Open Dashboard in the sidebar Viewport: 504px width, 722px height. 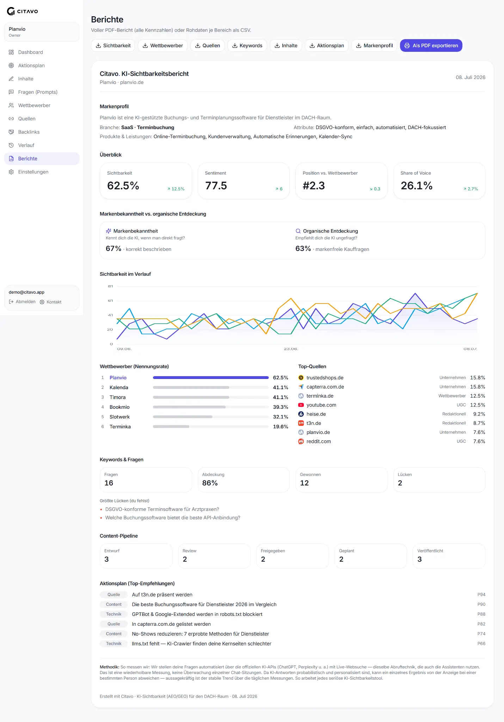tap(42, 52)
